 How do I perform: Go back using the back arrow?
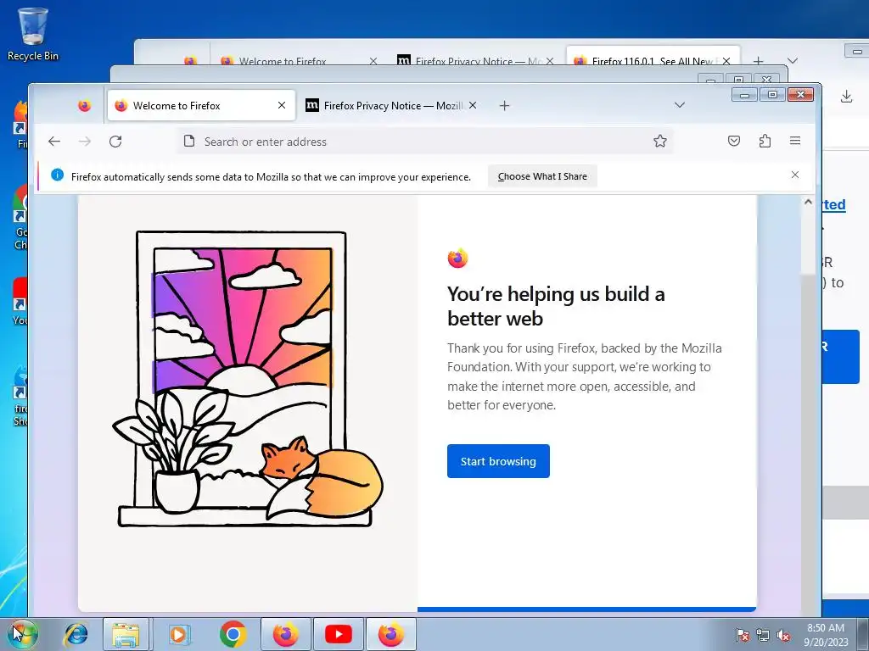(x=53, y=142)
